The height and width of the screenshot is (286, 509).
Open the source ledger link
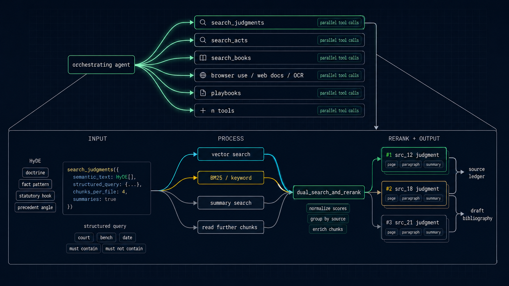pyautogui.click(x=476, y=173)
